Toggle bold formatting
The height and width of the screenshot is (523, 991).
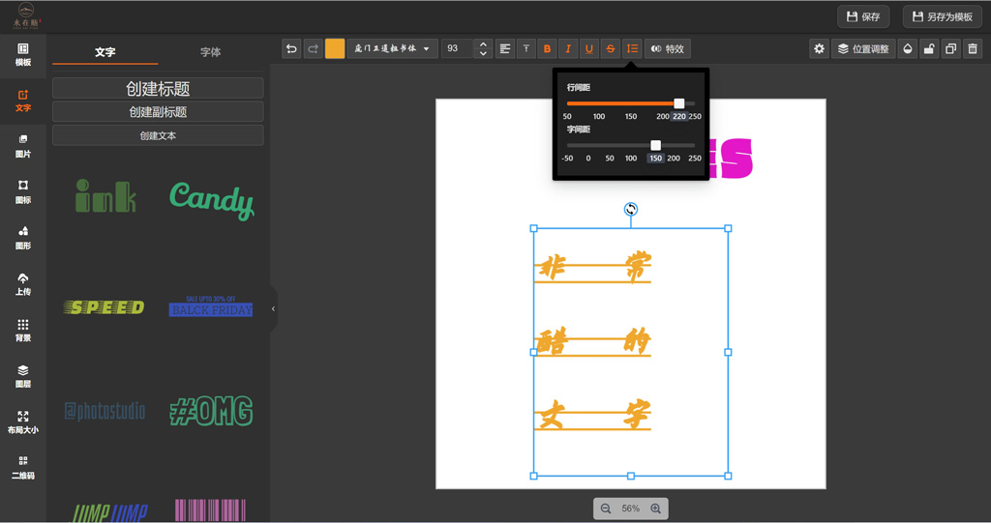pyautogui.click(x=547, y=48)
